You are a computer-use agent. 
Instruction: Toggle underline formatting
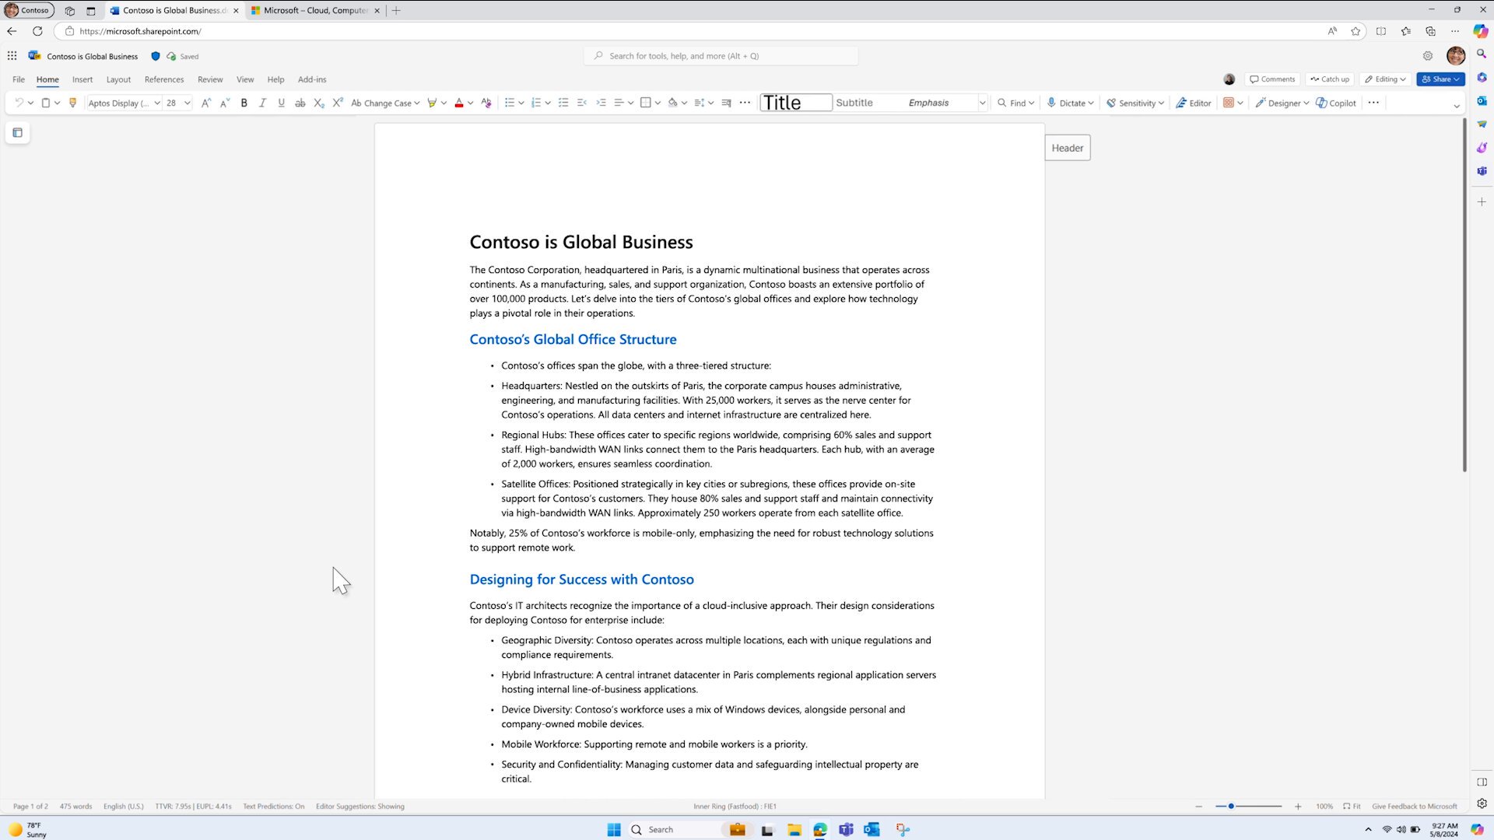(281, 103)
